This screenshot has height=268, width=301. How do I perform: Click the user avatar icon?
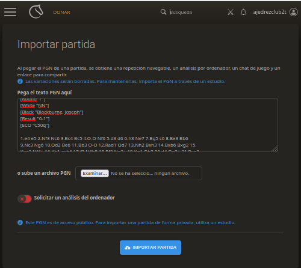coord(293,12)
